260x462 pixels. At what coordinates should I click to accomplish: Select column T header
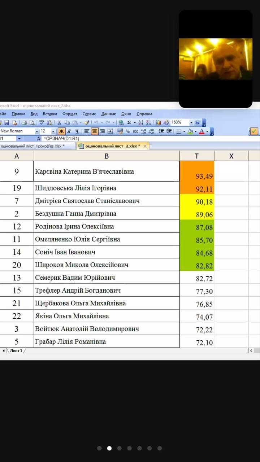[196, 156]
